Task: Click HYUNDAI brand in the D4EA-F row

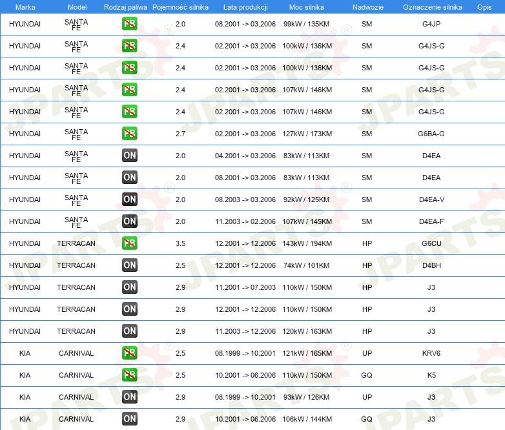Action: [x=25, y=221]
